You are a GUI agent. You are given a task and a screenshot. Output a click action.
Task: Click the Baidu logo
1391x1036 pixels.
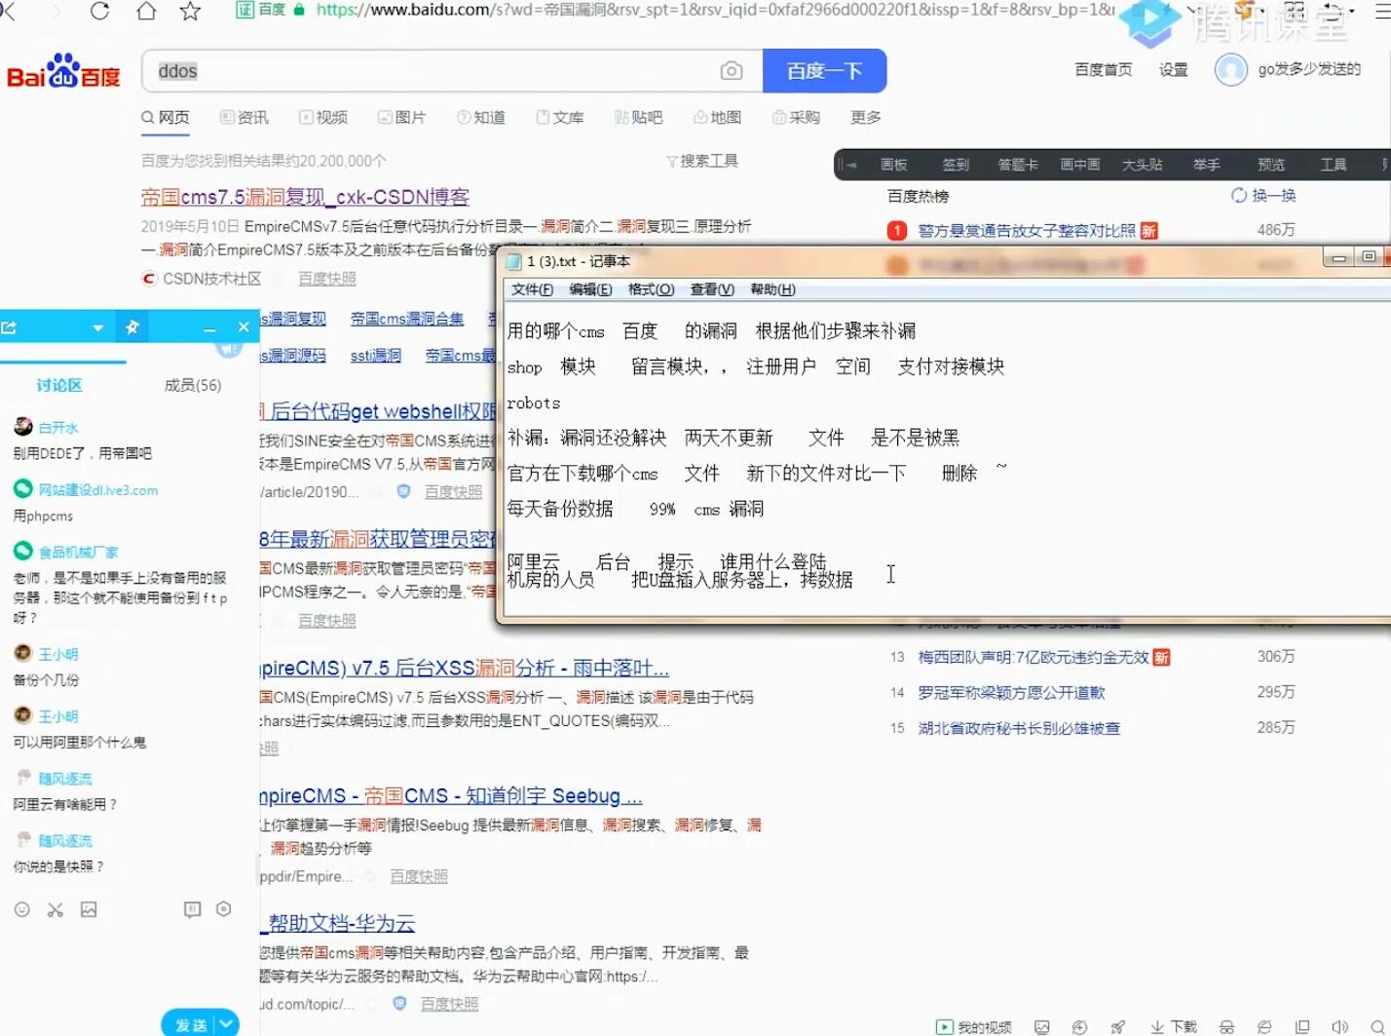click(x=64, y=71)
